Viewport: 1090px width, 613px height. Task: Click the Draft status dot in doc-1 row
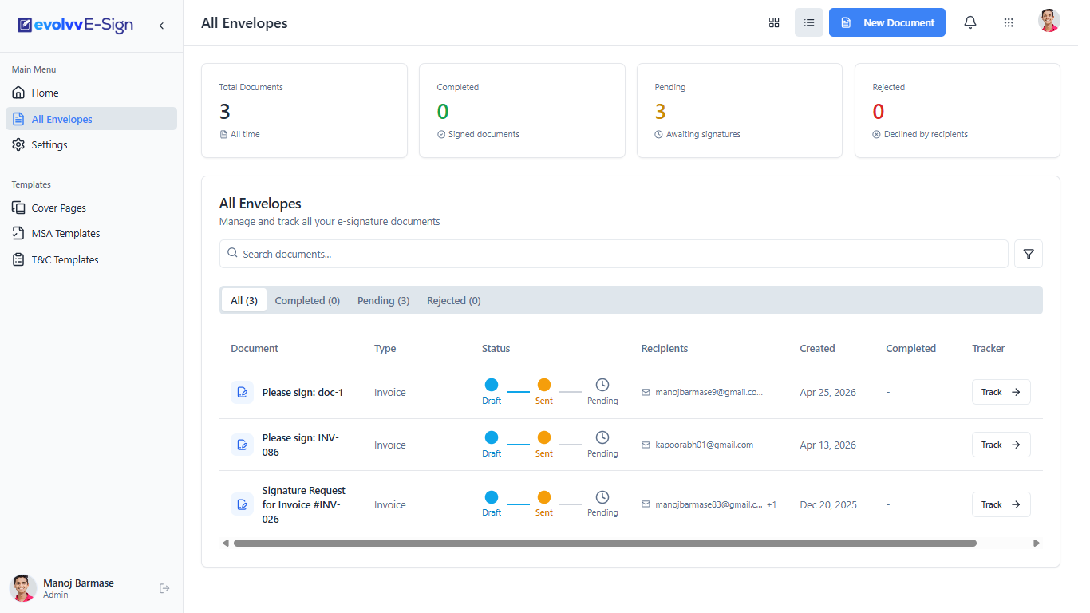(492, 385)
